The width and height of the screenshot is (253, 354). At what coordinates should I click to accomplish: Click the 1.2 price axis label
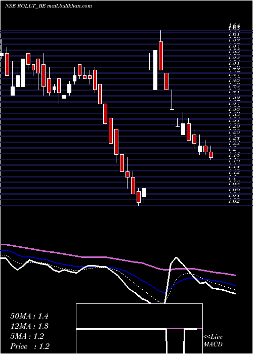tap(232, 149)
